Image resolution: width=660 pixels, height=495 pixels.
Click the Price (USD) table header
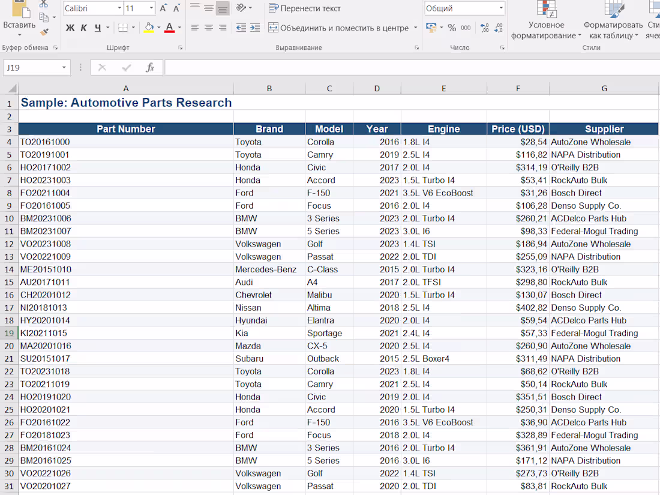pos(518,129)
